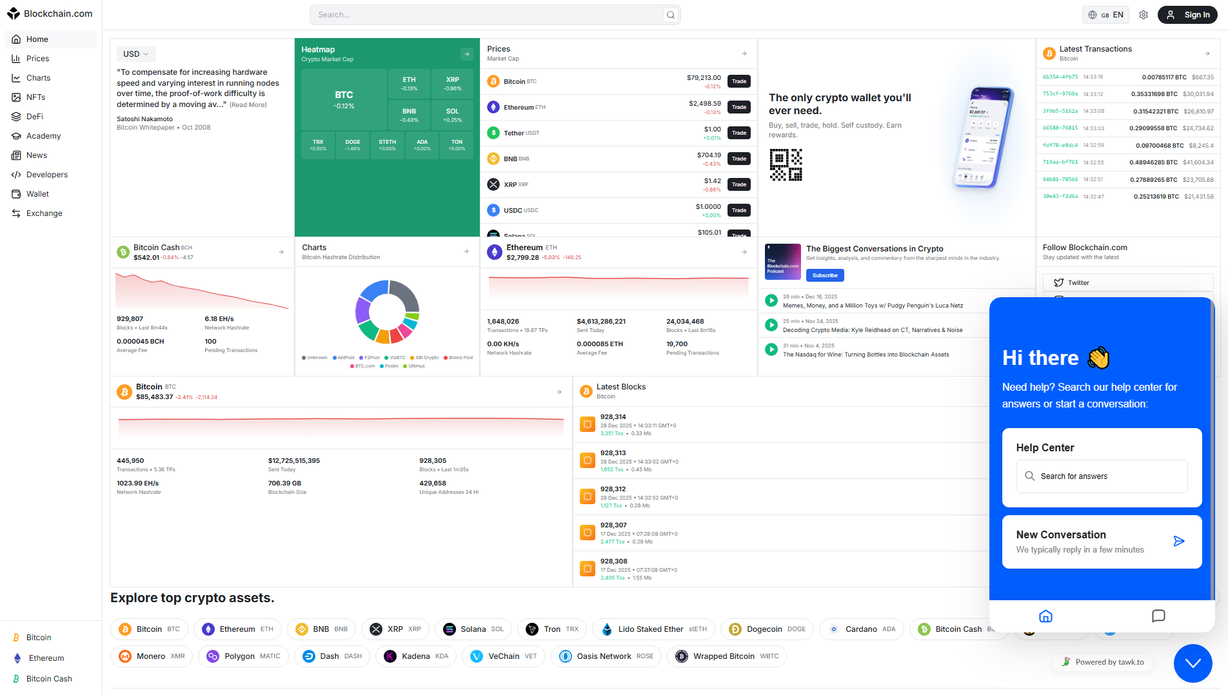Screen dimensions: 1228x695
Task: Open Dogecoin DOGE asset chip
Action: click(767, 629)
